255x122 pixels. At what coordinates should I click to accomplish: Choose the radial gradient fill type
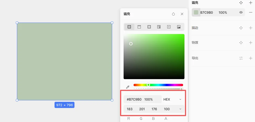click(x=149, y=27)
